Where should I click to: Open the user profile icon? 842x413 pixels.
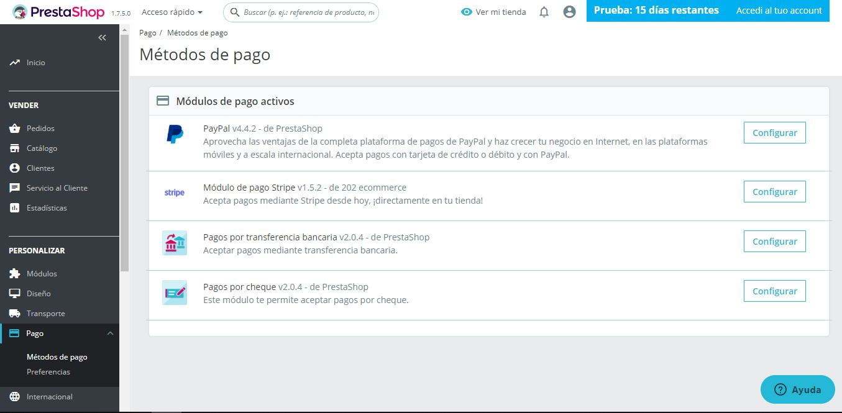[x=569, y=12]
